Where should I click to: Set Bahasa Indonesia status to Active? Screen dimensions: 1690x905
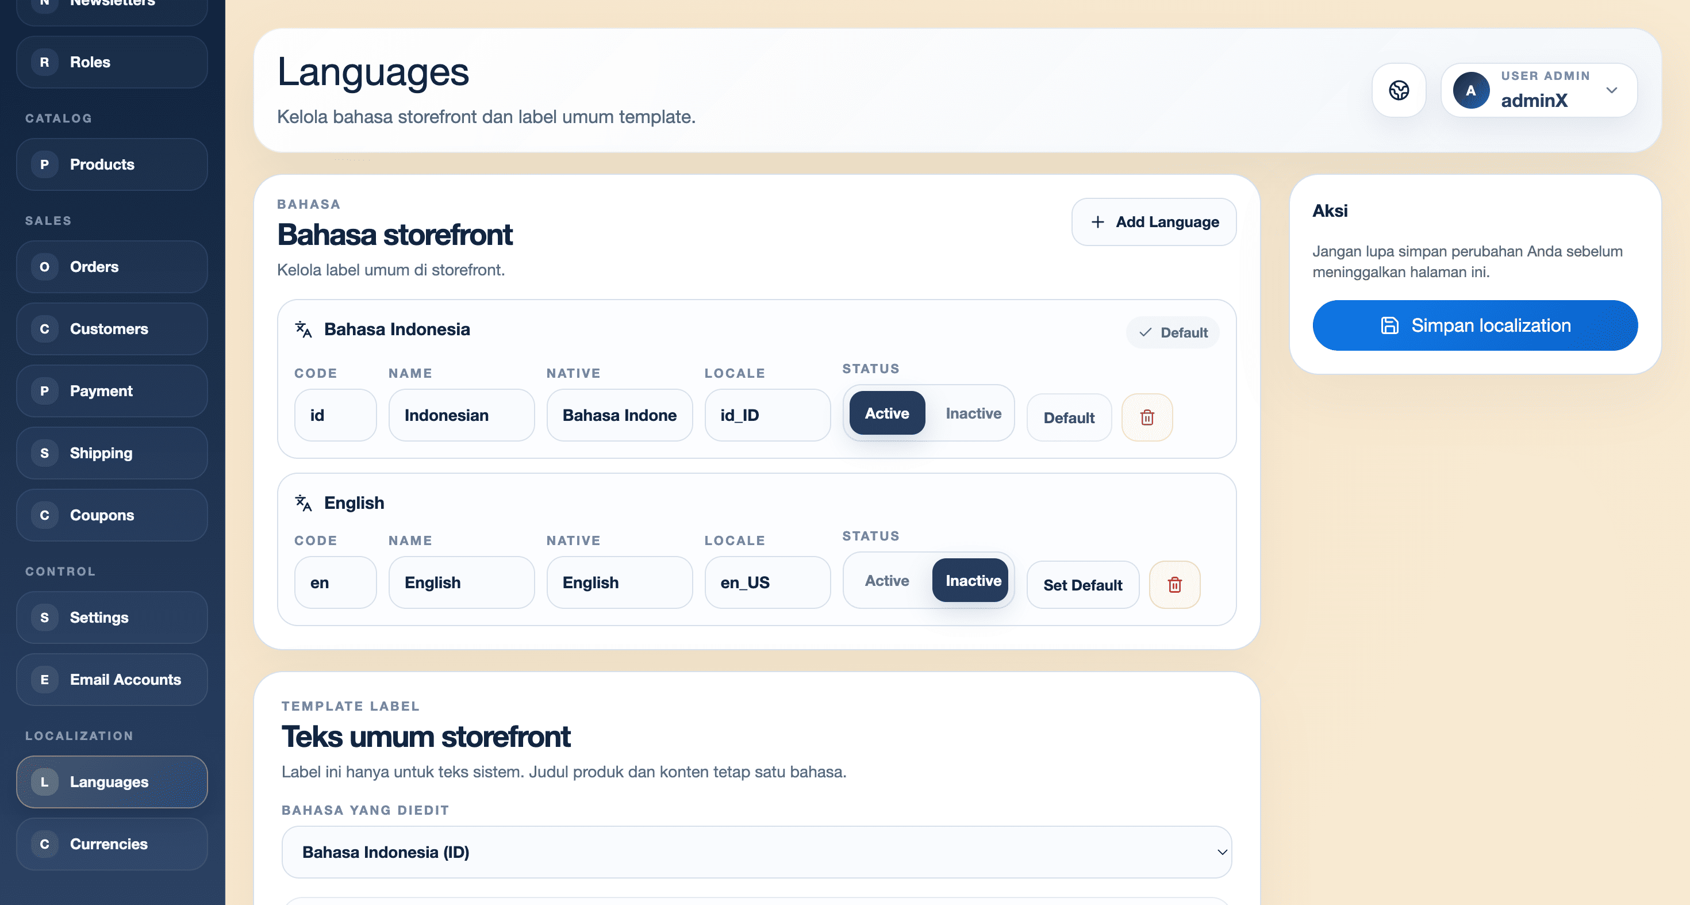point(887,413)
